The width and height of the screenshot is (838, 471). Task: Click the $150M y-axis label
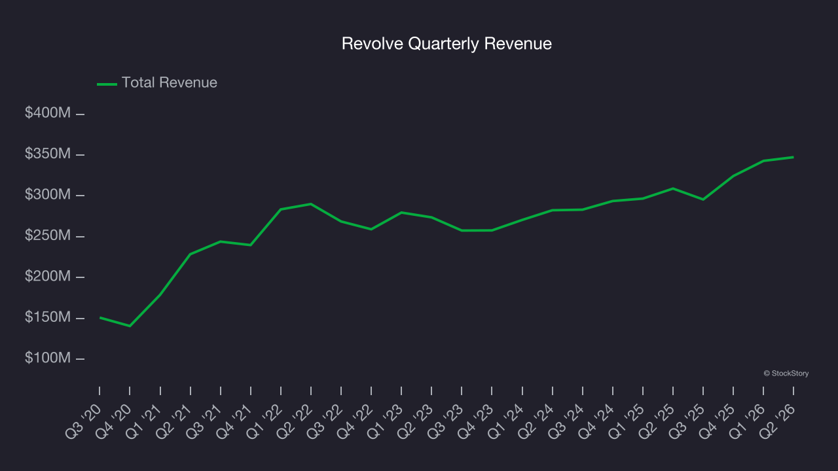tap(48, 317)
